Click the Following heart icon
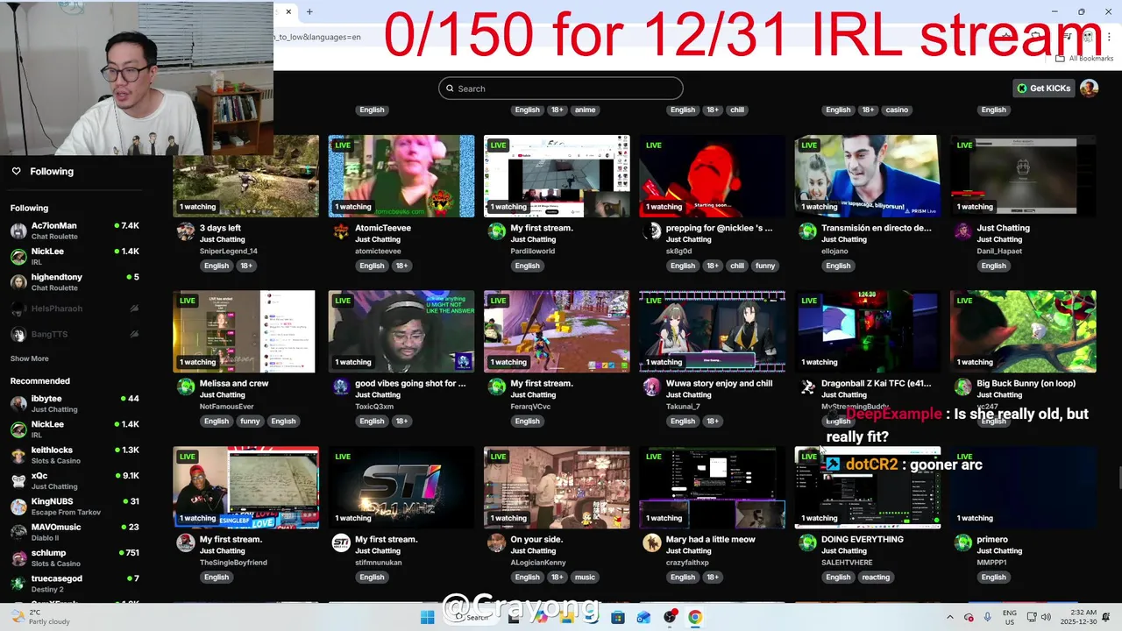1122x631 pixels. [x=16, y=172]
